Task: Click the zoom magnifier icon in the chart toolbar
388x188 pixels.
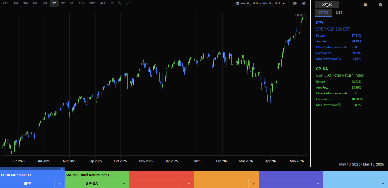Action: point(119,3)
